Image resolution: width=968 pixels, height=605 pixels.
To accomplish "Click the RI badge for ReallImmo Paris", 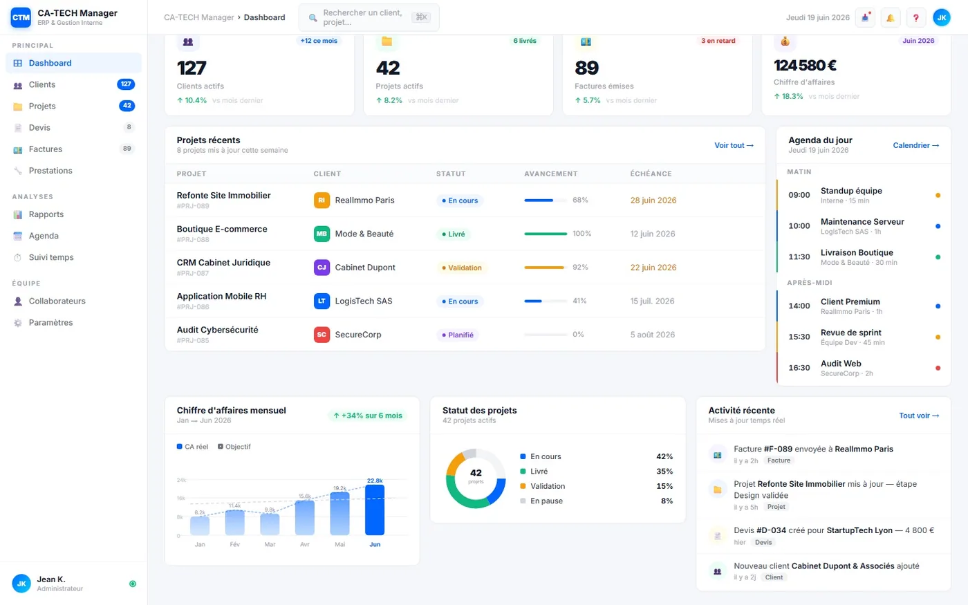I will tap(322, 201).
